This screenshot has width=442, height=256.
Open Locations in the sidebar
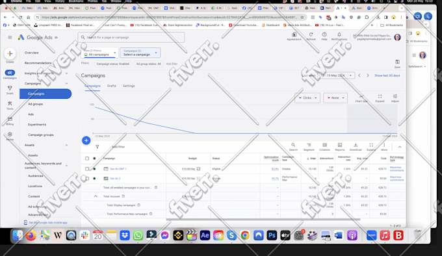tap(35, 186)
